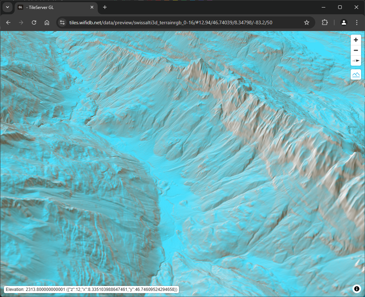Go forward to the next page

pos(21,22)
